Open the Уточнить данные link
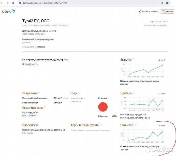Image resolution: width=176 pixels, height=156 pixels. coord(150,12)
